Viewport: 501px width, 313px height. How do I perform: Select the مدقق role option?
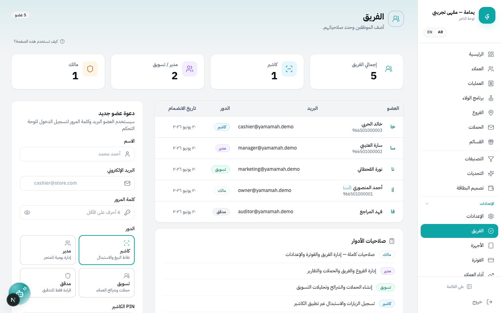[x=48, y=283]
